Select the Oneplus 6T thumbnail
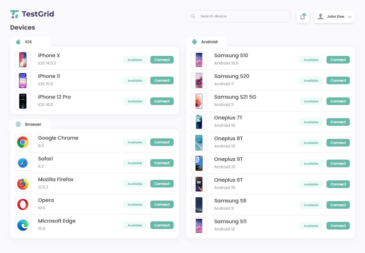365x253 pixels. 199,184
